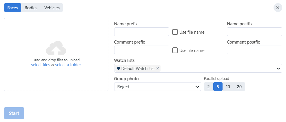The width and height of the screenshot is (286, 122).
Task: Set parallel upload to 10
Action: coord(228,87)
